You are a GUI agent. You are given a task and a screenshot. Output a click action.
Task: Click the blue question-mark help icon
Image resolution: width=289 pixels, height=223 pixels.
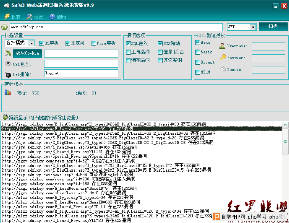[x=52, y=17]
